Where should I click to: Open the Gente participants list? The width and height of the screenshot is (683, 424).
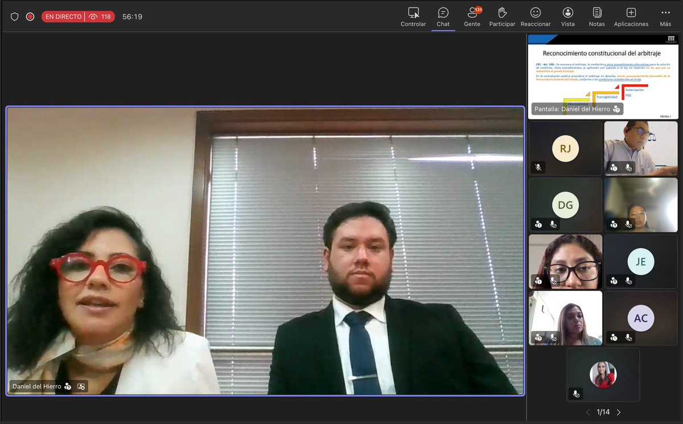click(x=472, y=17)
